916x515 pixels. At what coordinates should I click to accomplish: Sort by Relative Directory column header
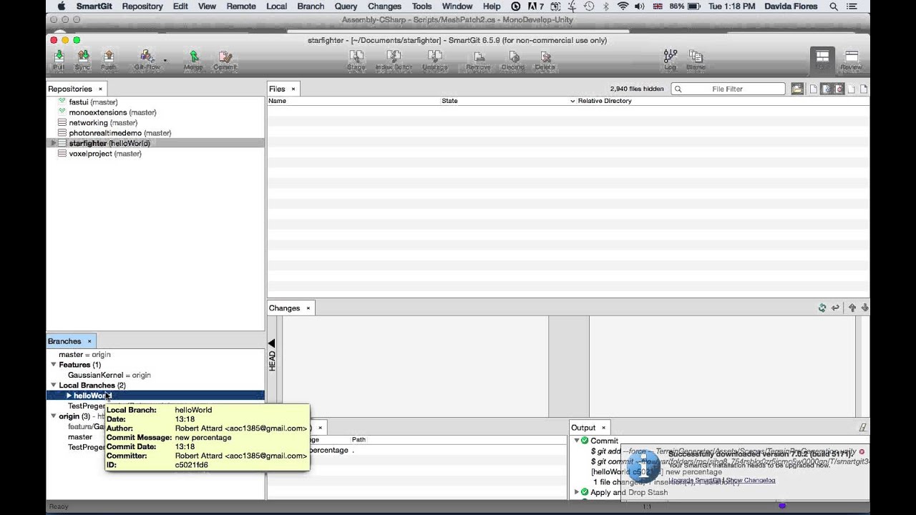pos(723,101)
